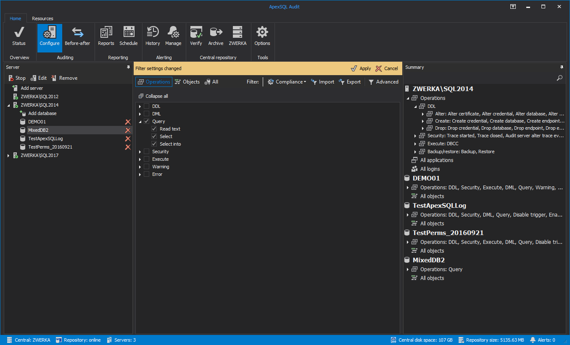Viewport: 570px width, 345px height.
Task: Open the Archive repository tool
Action: (216, 37)
